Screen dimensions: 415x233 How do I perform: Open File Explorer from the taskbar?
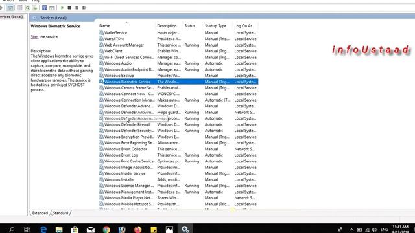[x=59, y=229]
